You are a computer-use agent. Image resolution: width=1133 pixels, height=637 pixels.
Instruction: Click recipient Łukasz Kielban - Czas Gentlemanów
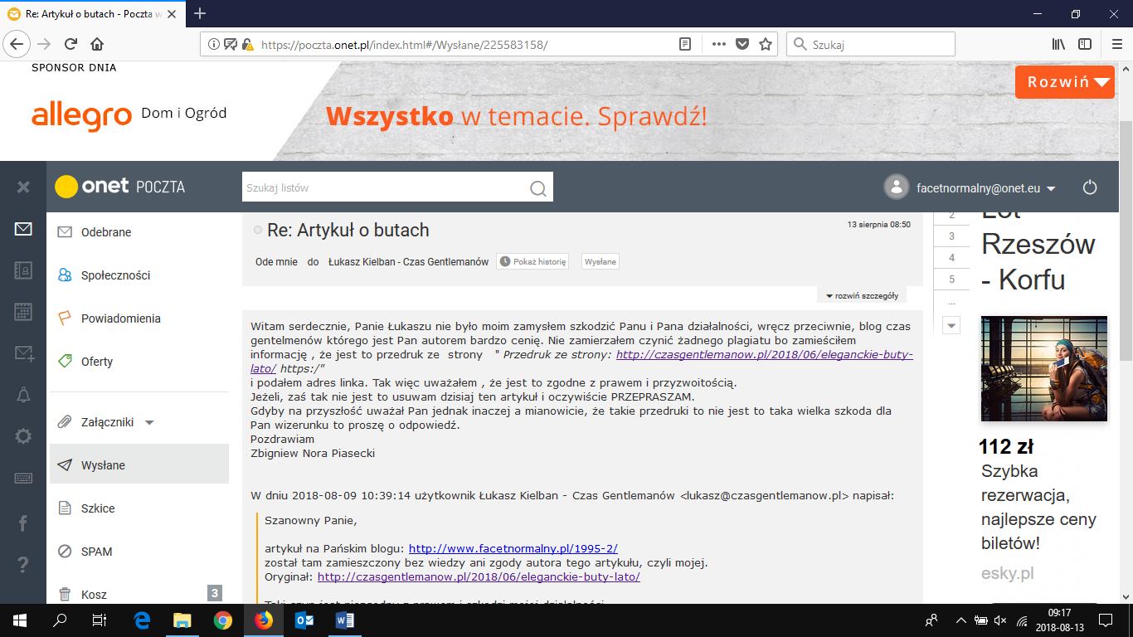408,261
